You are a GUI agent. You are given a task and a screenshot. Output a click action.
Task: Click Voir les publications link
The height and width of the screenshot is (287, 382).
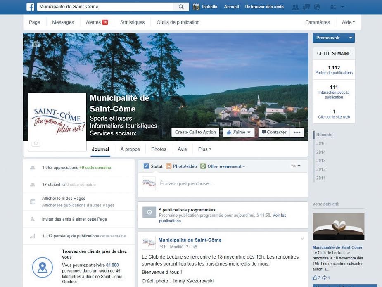pyautogui.click(x=223, y=218)
